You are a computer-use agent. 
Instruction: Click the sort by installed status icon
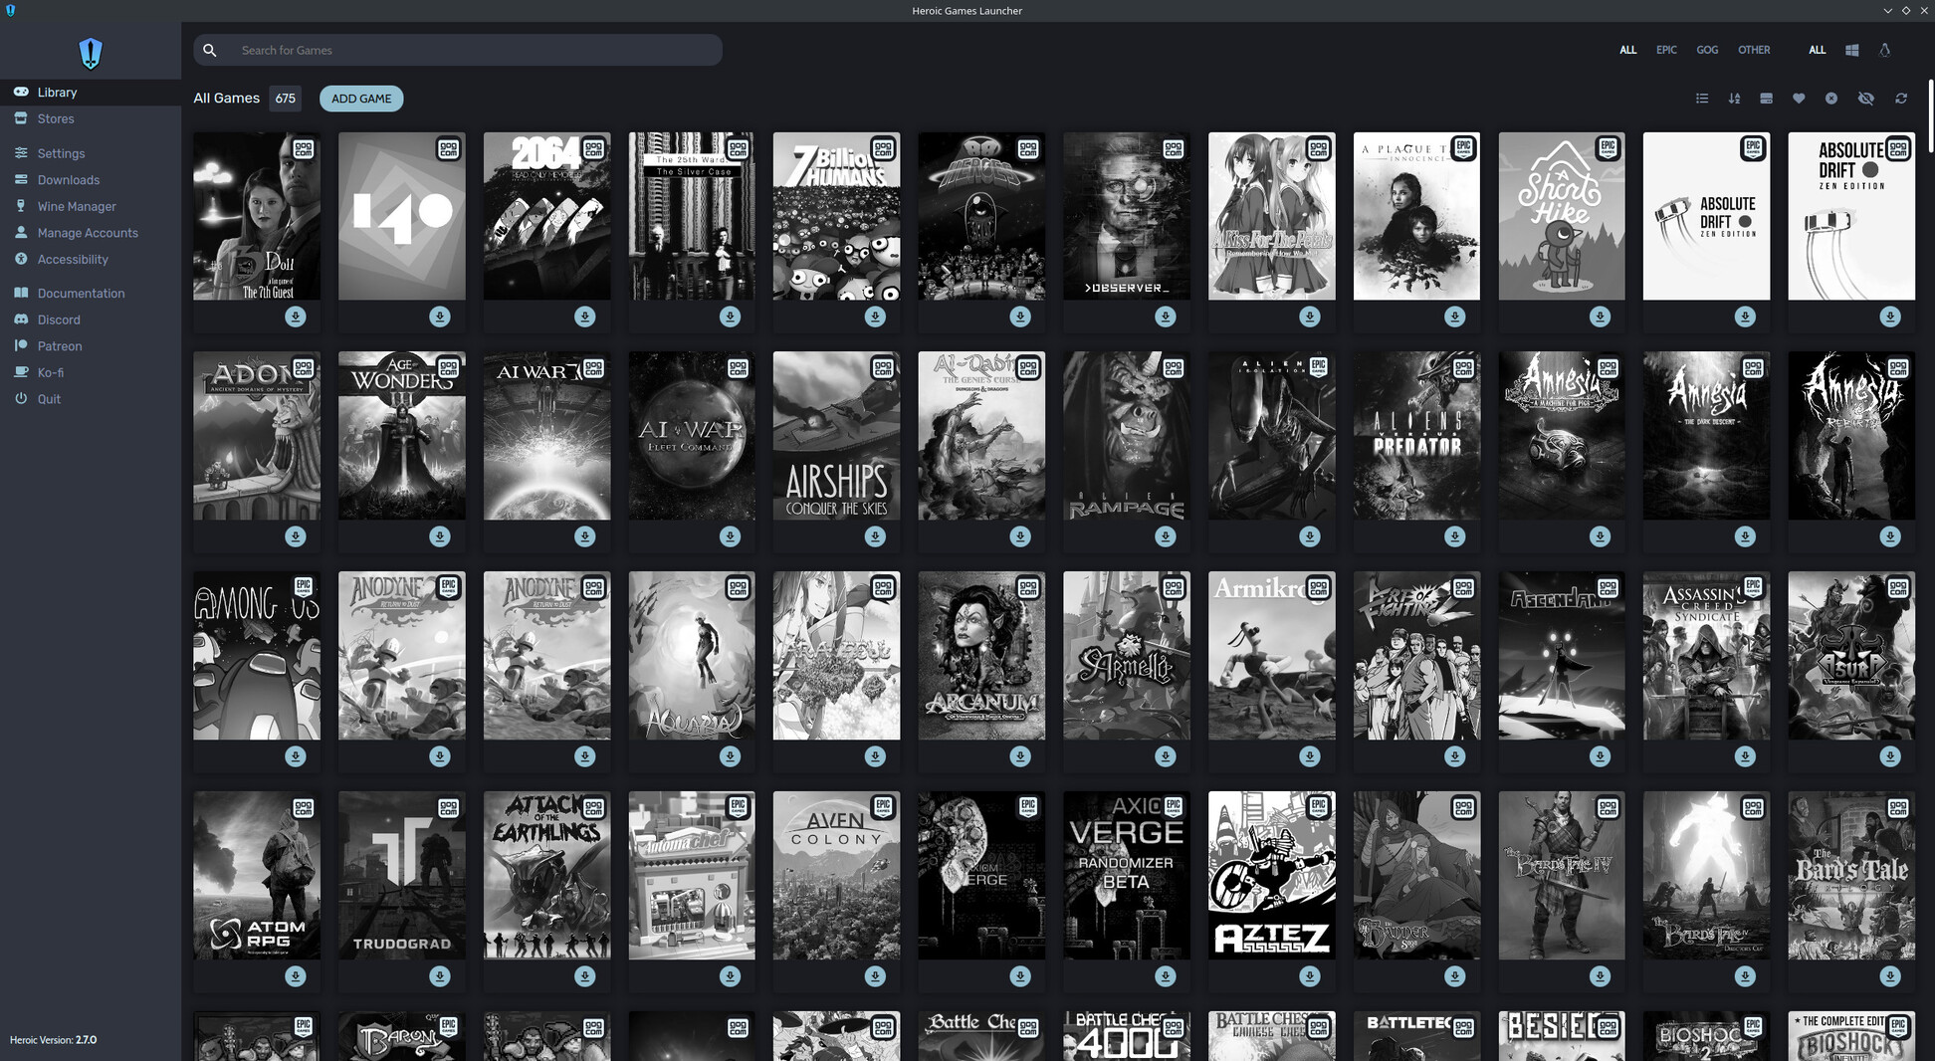click(x=1766, y=99)
